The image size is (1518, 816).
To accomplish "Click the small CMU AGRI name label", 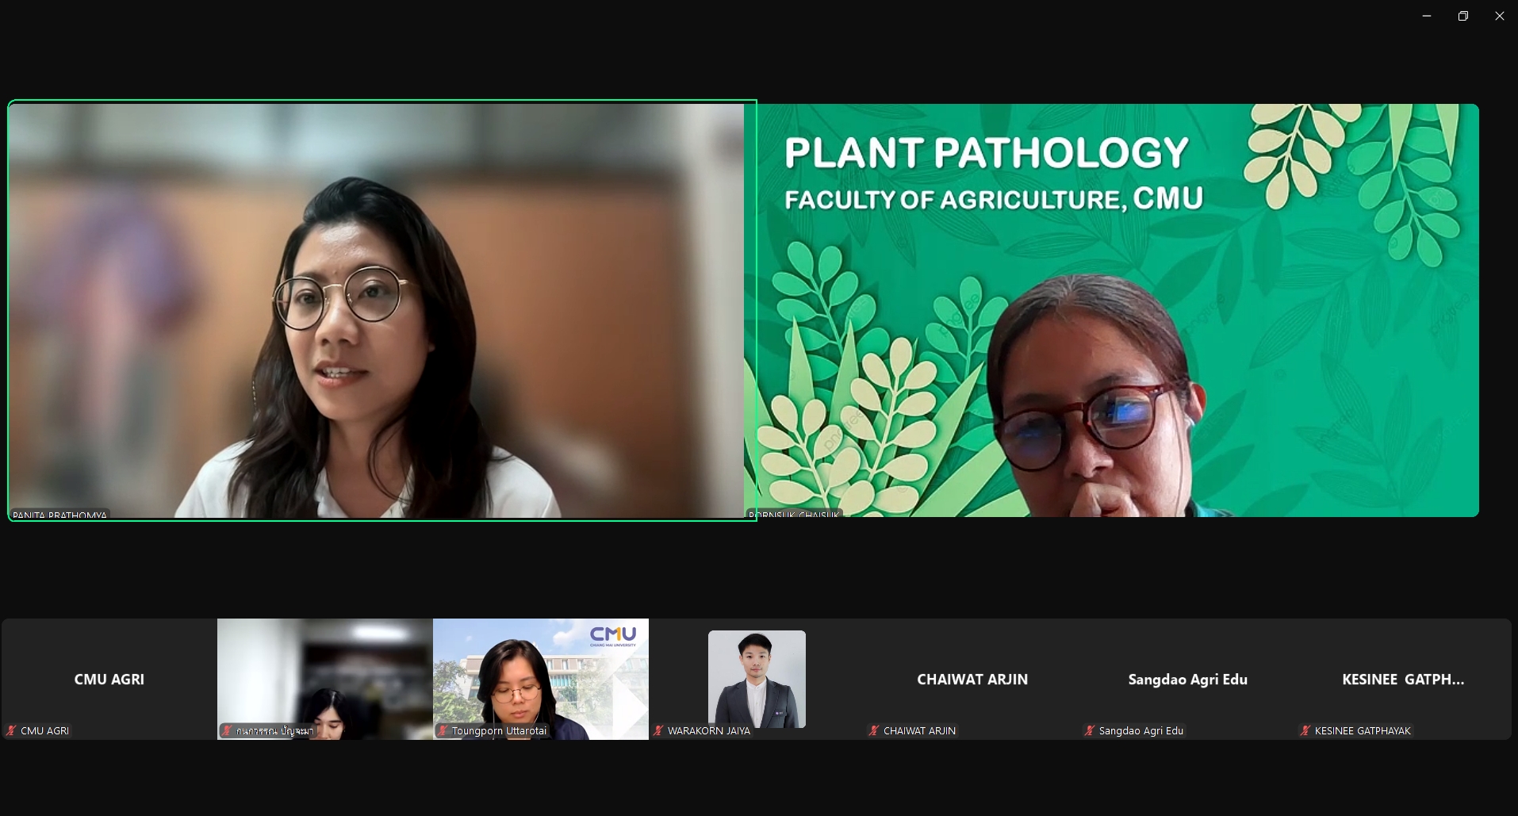I will 44,730.
